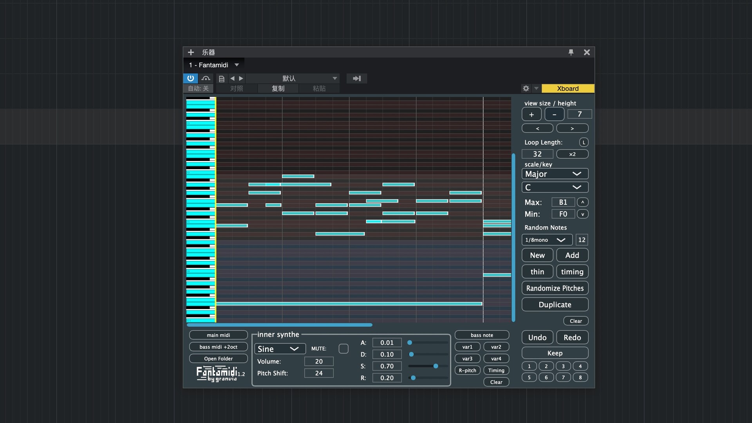Click the 复制 copy tab
This screenshot has height=423, width=752.
278,89
